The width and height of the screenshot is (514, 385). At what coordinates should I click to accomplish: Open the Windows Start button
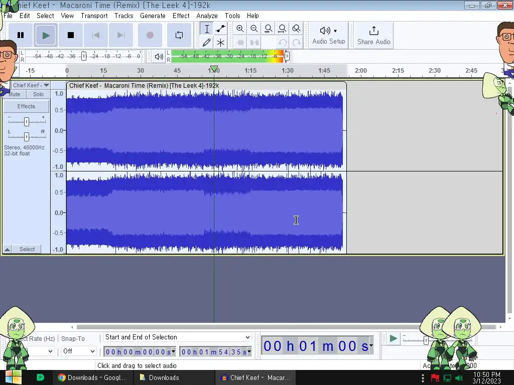(x=13, y=377)
